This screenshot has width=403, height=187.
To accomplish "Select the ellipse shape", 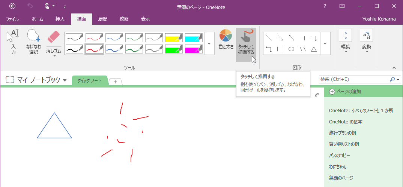I will (292, 49).
